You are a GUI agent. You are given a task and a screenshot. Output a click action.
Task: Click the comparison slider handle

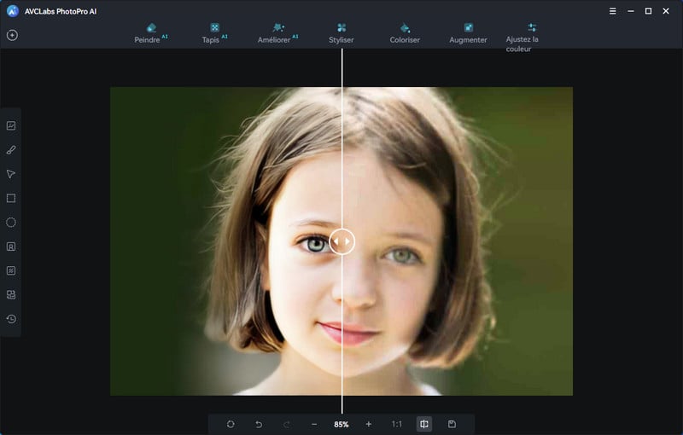[342, 241]
